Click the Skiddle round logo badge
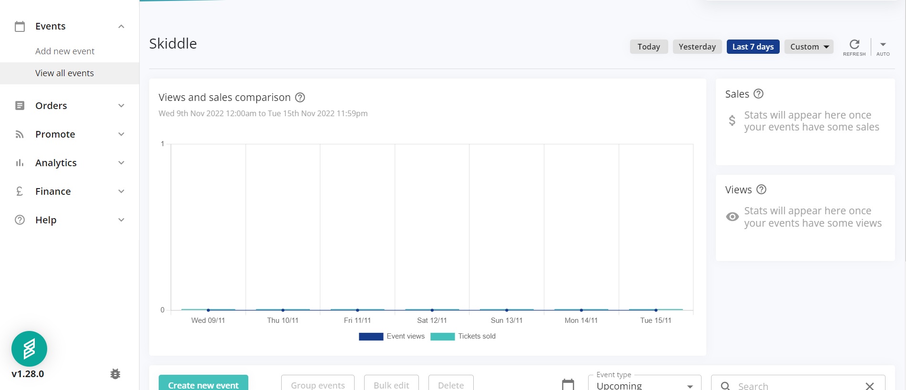The height and width of the screenshot is (390, 906). (29, 349)
